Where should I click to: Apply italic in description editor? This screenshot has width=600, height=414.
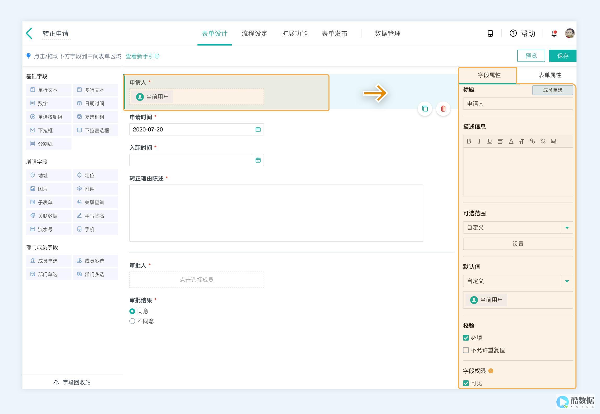(479, 141)
